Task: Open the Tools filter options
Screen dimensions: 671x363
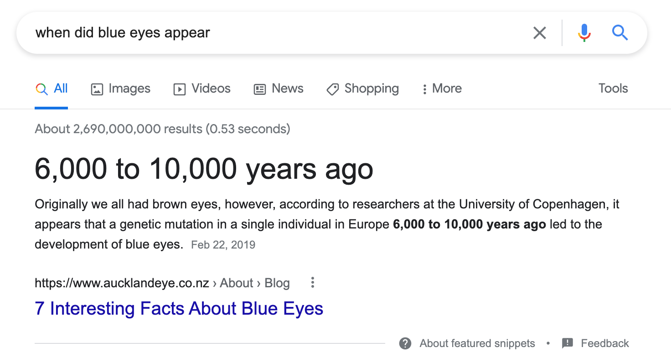Action: [x=613, y=88]
